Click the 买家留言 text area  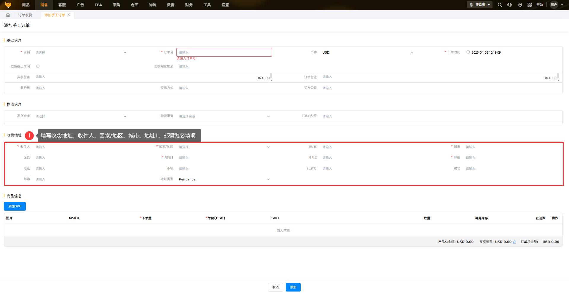pos(152,77)
